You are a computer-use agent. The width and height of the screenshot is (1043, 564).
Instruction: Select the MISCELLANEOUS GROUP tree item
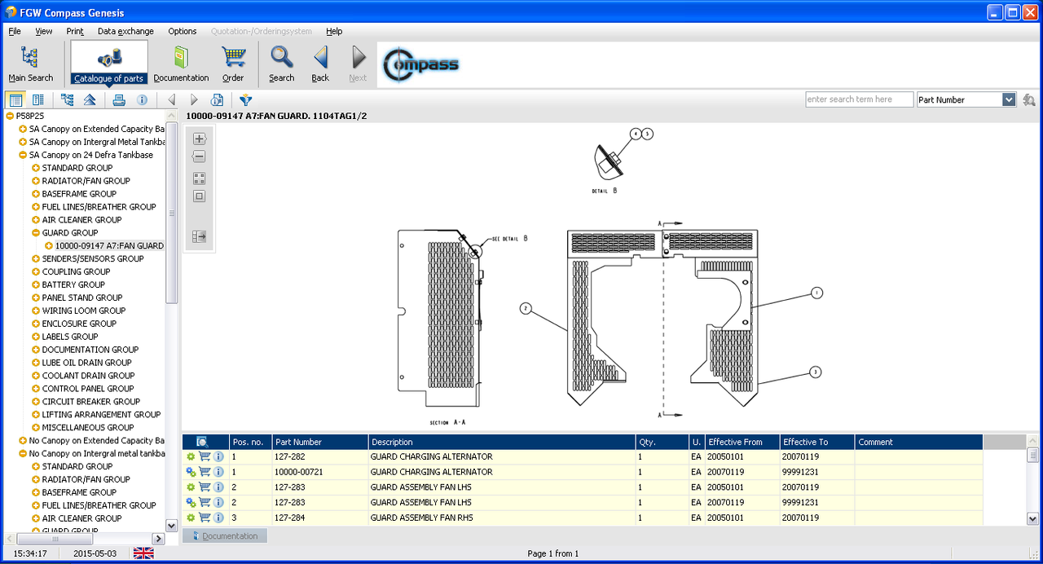click(x=88, y=427)
